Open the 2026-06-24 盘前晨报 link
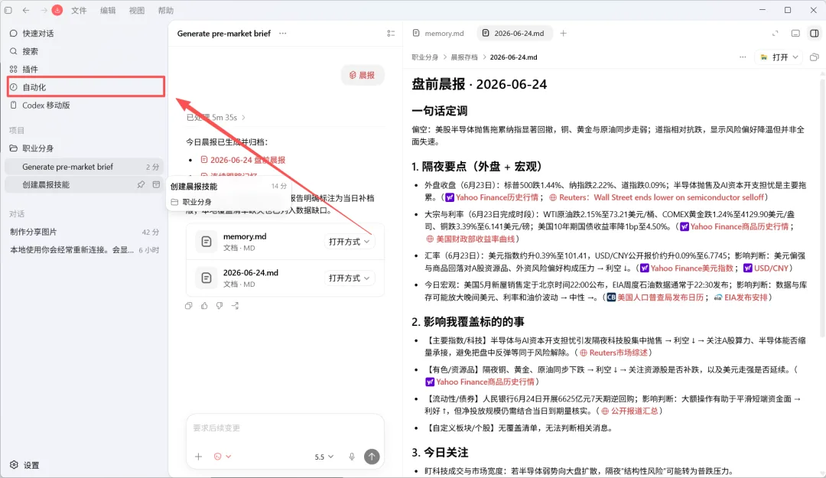Image resolution: width=826 pixels, height=478 pixels. (x=243, y=160)
